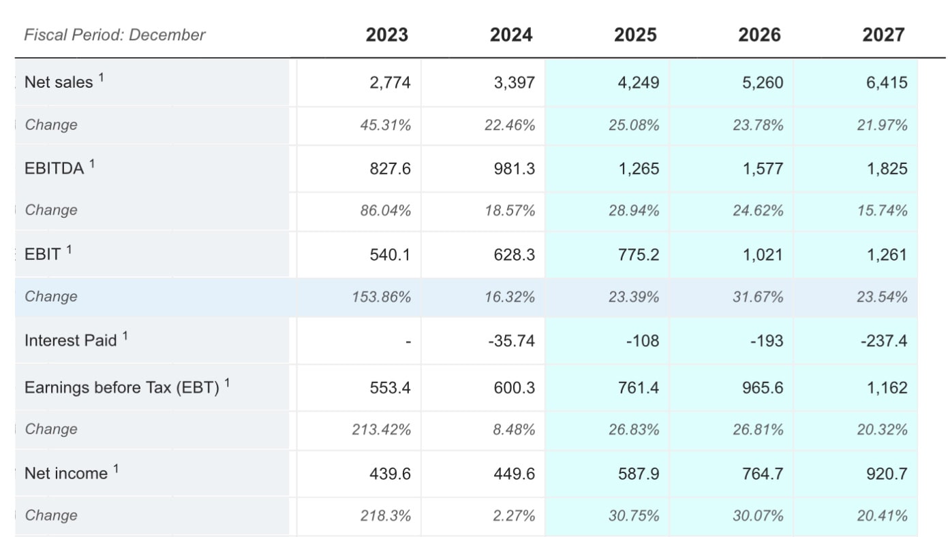Select the 2023 EBIT value 540.1
This screenshot has height=537, width=948.
tap(389, 255)
